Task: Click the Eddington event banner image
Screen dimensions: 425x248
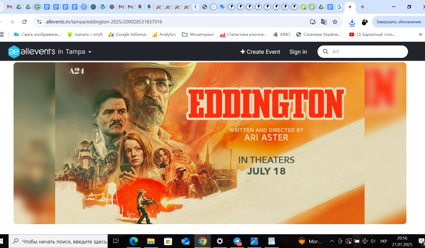Action: [210, 143]
